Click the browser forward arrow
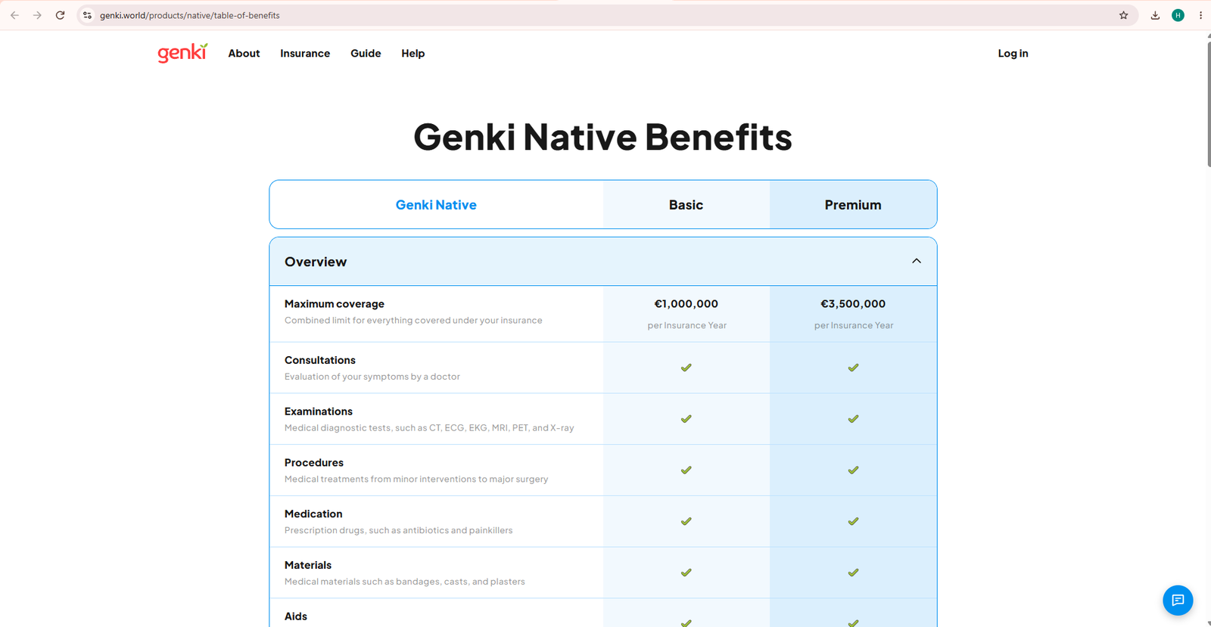The height and width of the screenshot is (627, 1211). [37, 15]
